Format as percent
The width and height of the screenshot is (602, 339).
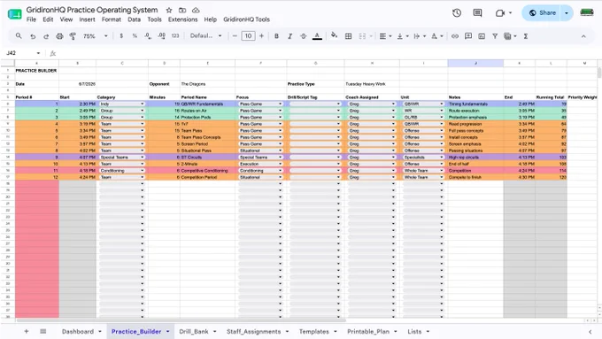point(135,35)
